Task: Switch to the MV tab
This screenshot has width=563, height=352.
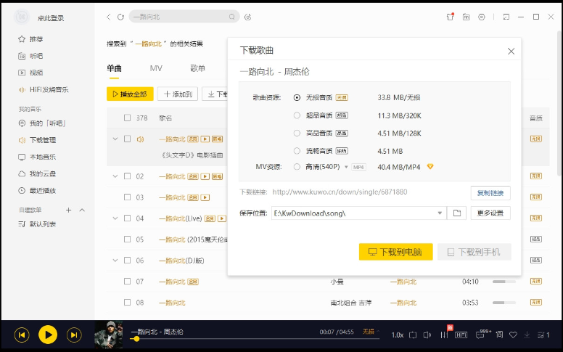Action: tap(156, 68)
